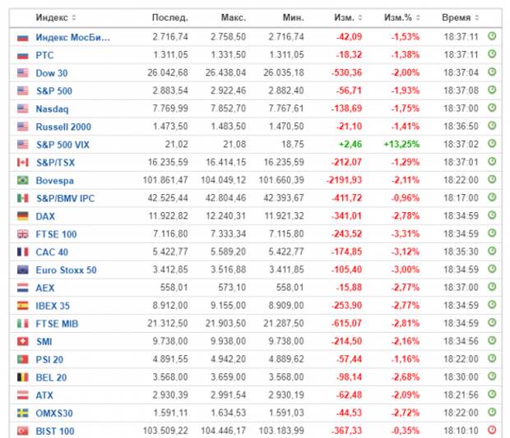Image resolution: width=510 pixels, height=438 pixels.
Task: Click the clock icon in the Dow 30 row
Action: (492, 71)
